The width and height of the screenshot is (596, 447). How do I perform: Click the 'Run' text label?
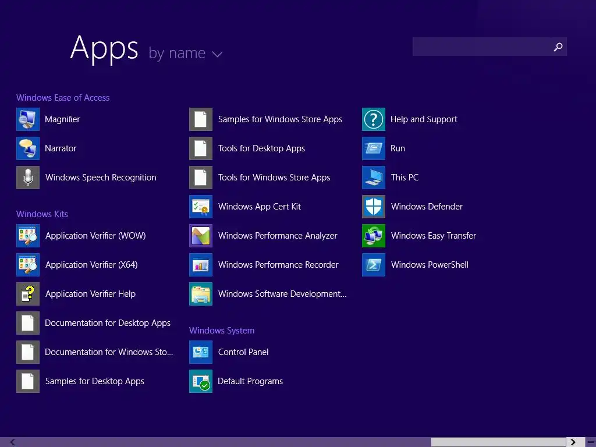(398, 148)
